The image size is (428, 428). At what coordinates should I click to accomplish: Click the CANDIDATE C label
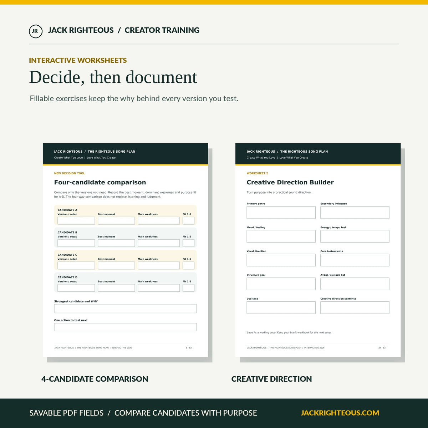[67, 255]
